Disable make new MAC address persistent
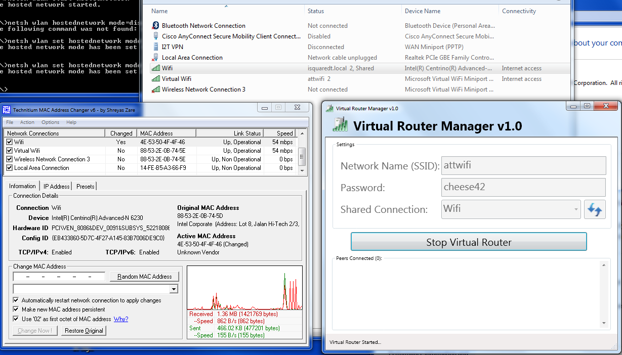Viewport: 622px width, 355px height. 16,309
